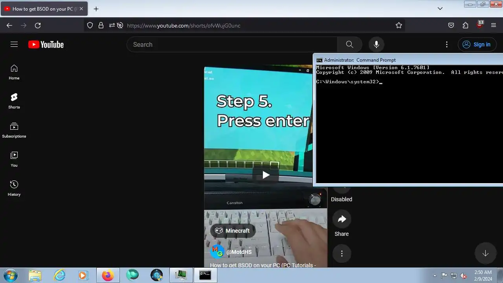Go forward in Firefox

coord(24,25)
